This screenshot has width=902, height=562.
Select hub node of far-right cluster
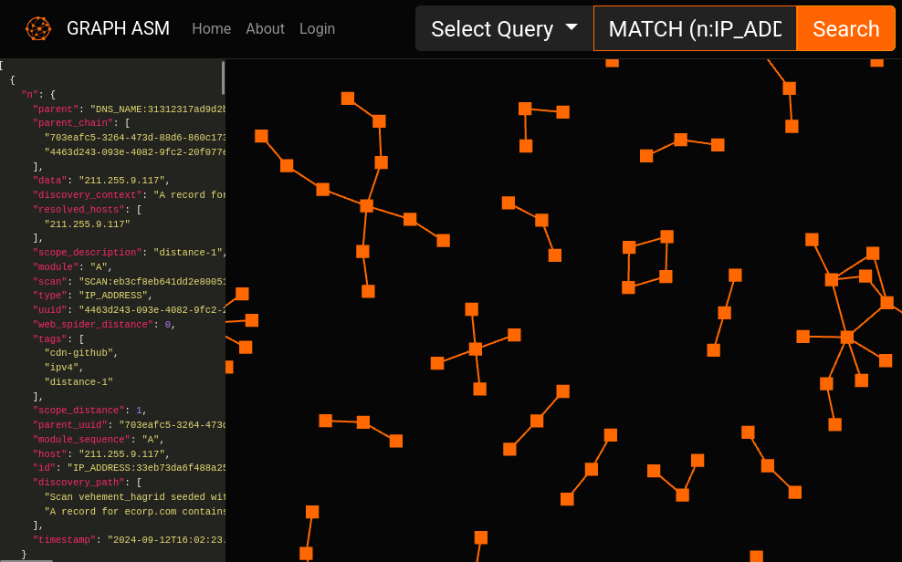click(x=847, y=337)
